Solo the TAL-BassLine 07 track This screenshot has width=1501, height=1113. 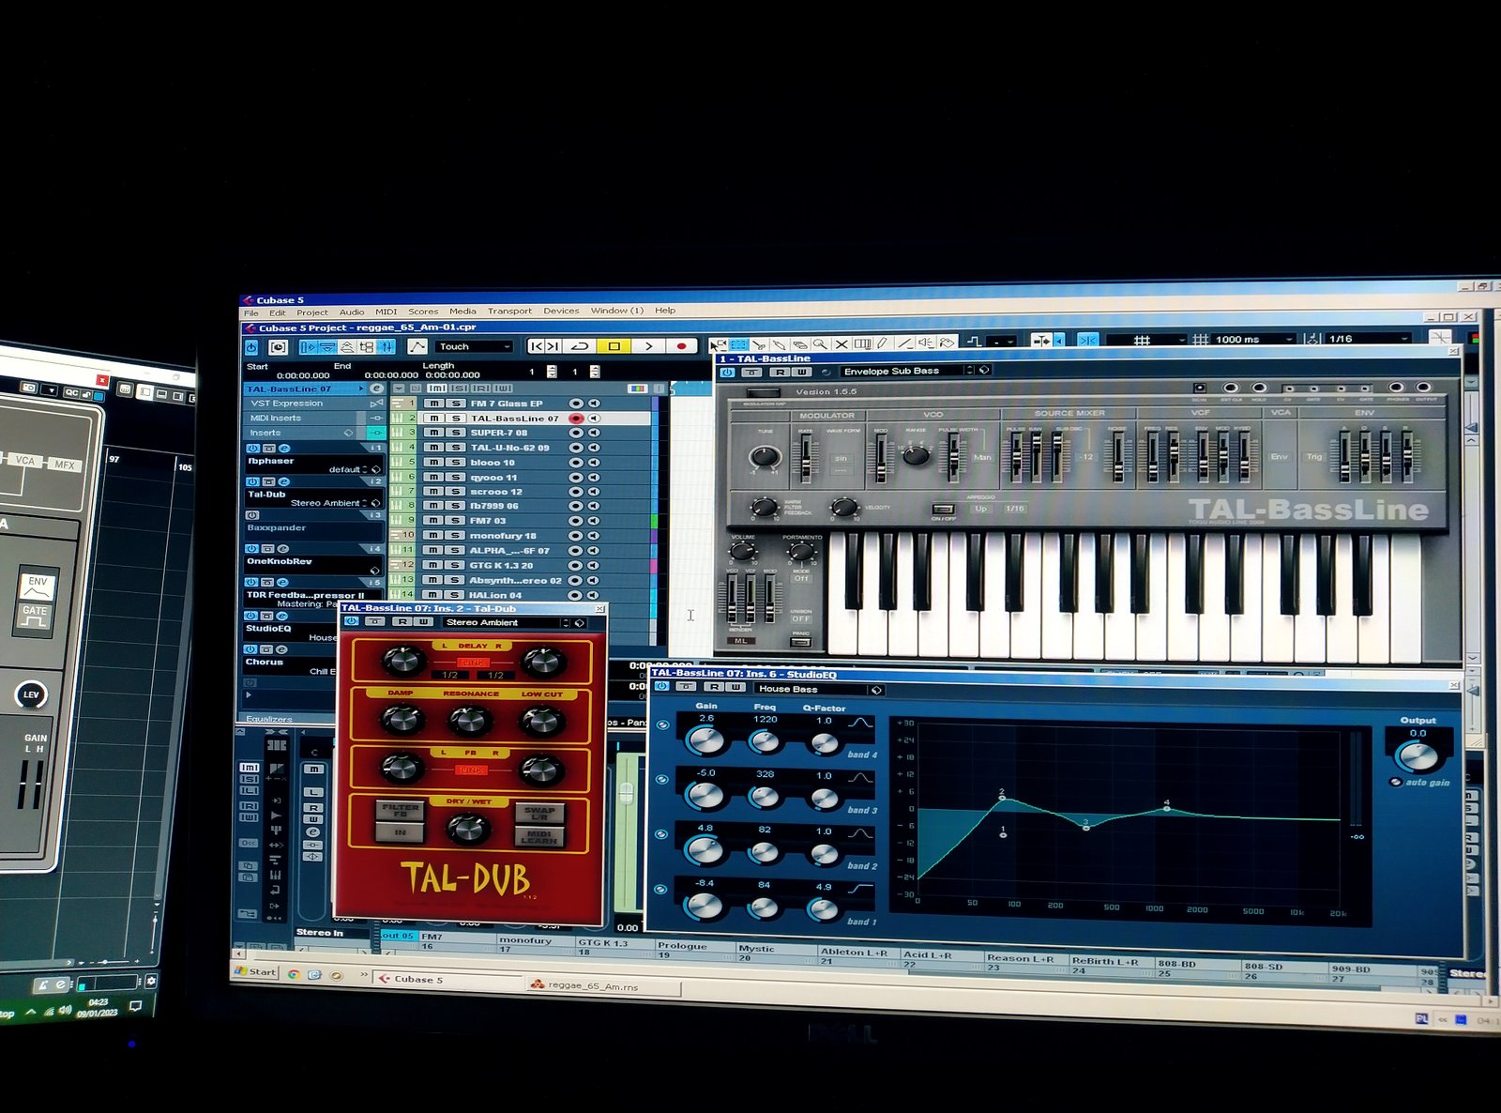point(456,419)
